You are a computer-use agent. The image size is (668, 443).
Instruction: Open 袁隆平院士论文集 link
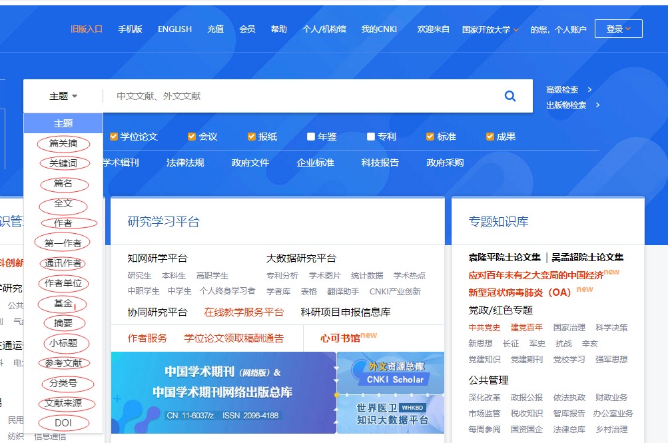(x=504, y=257)
